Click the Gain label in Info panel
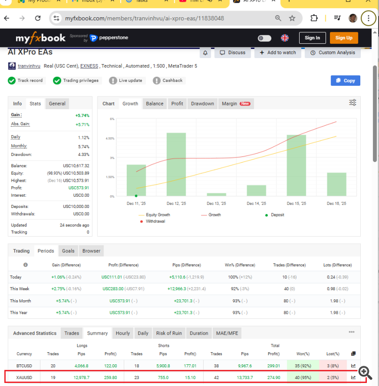Screen dimensions: 379x386 (x=16, y=115)
